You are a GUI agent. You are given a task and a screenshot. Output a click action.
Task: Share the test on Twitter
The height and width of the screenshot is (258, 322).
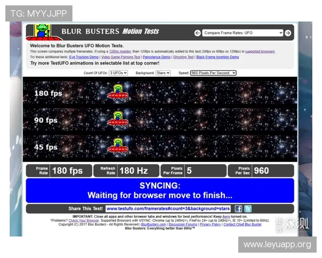pyautogui.click(x=248, y=209)
